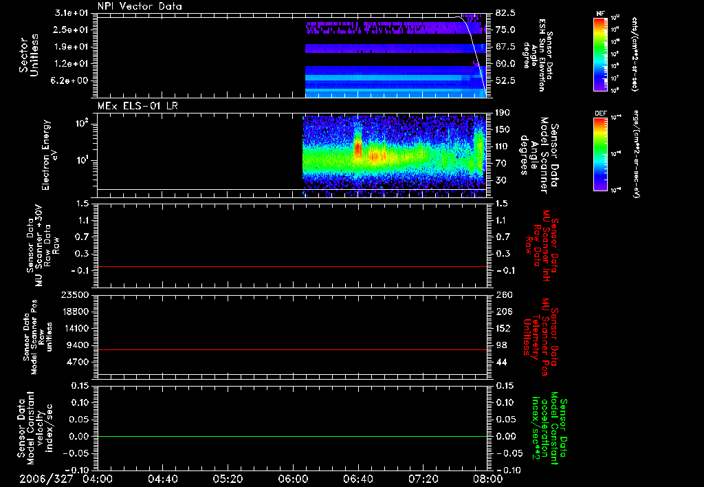Click the white sun elevation curve in the NPI panel

point(474,50)
